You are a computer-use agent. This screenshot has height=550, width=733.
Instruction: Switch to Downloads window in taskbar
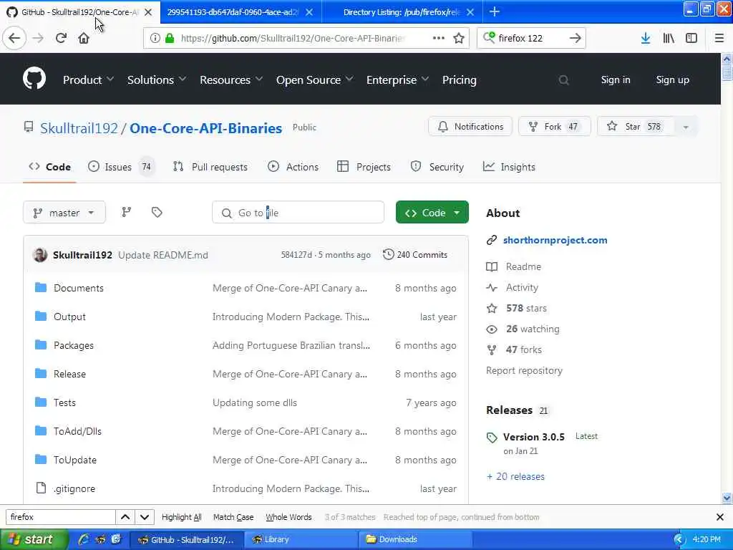(414, 539)
